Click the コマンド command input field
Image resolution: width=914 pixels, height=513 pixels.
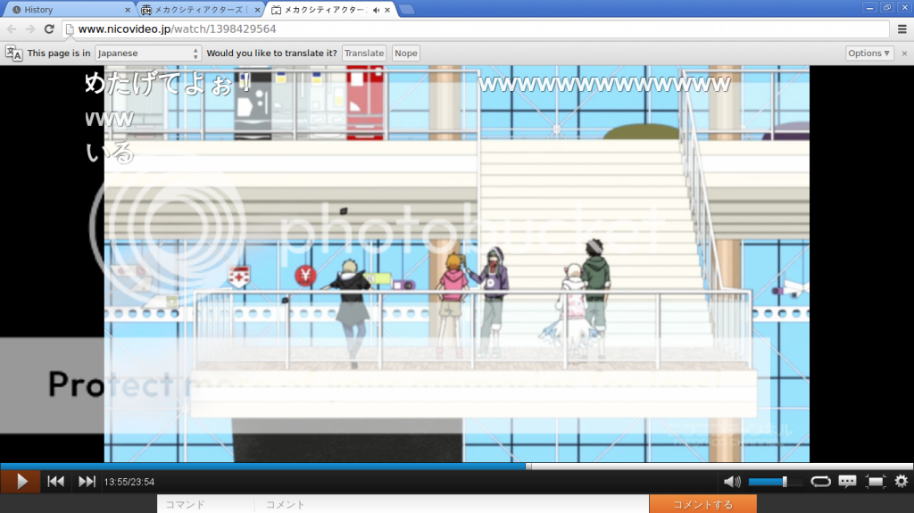206,505
